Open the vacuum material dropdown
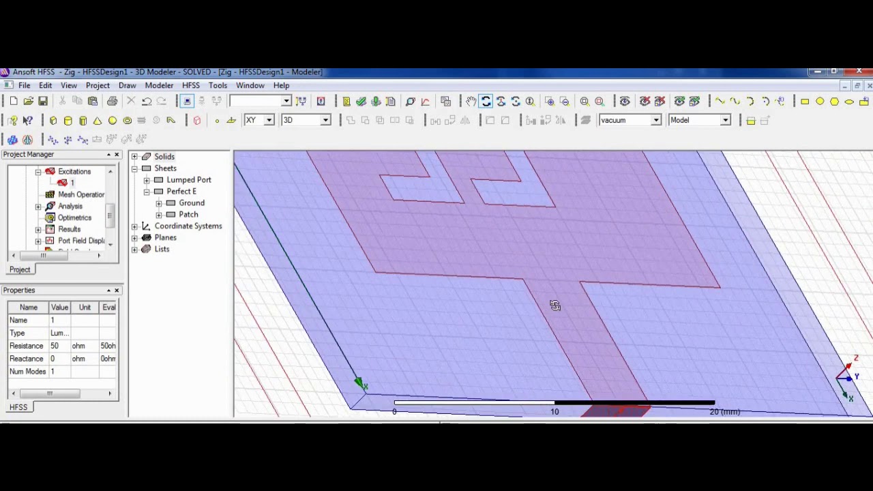 pyautogui.click(x=656, y=120)
